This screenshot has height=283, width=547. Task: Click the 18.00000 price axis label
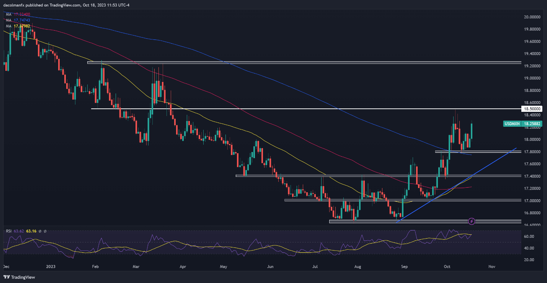[x=533, y=139]
